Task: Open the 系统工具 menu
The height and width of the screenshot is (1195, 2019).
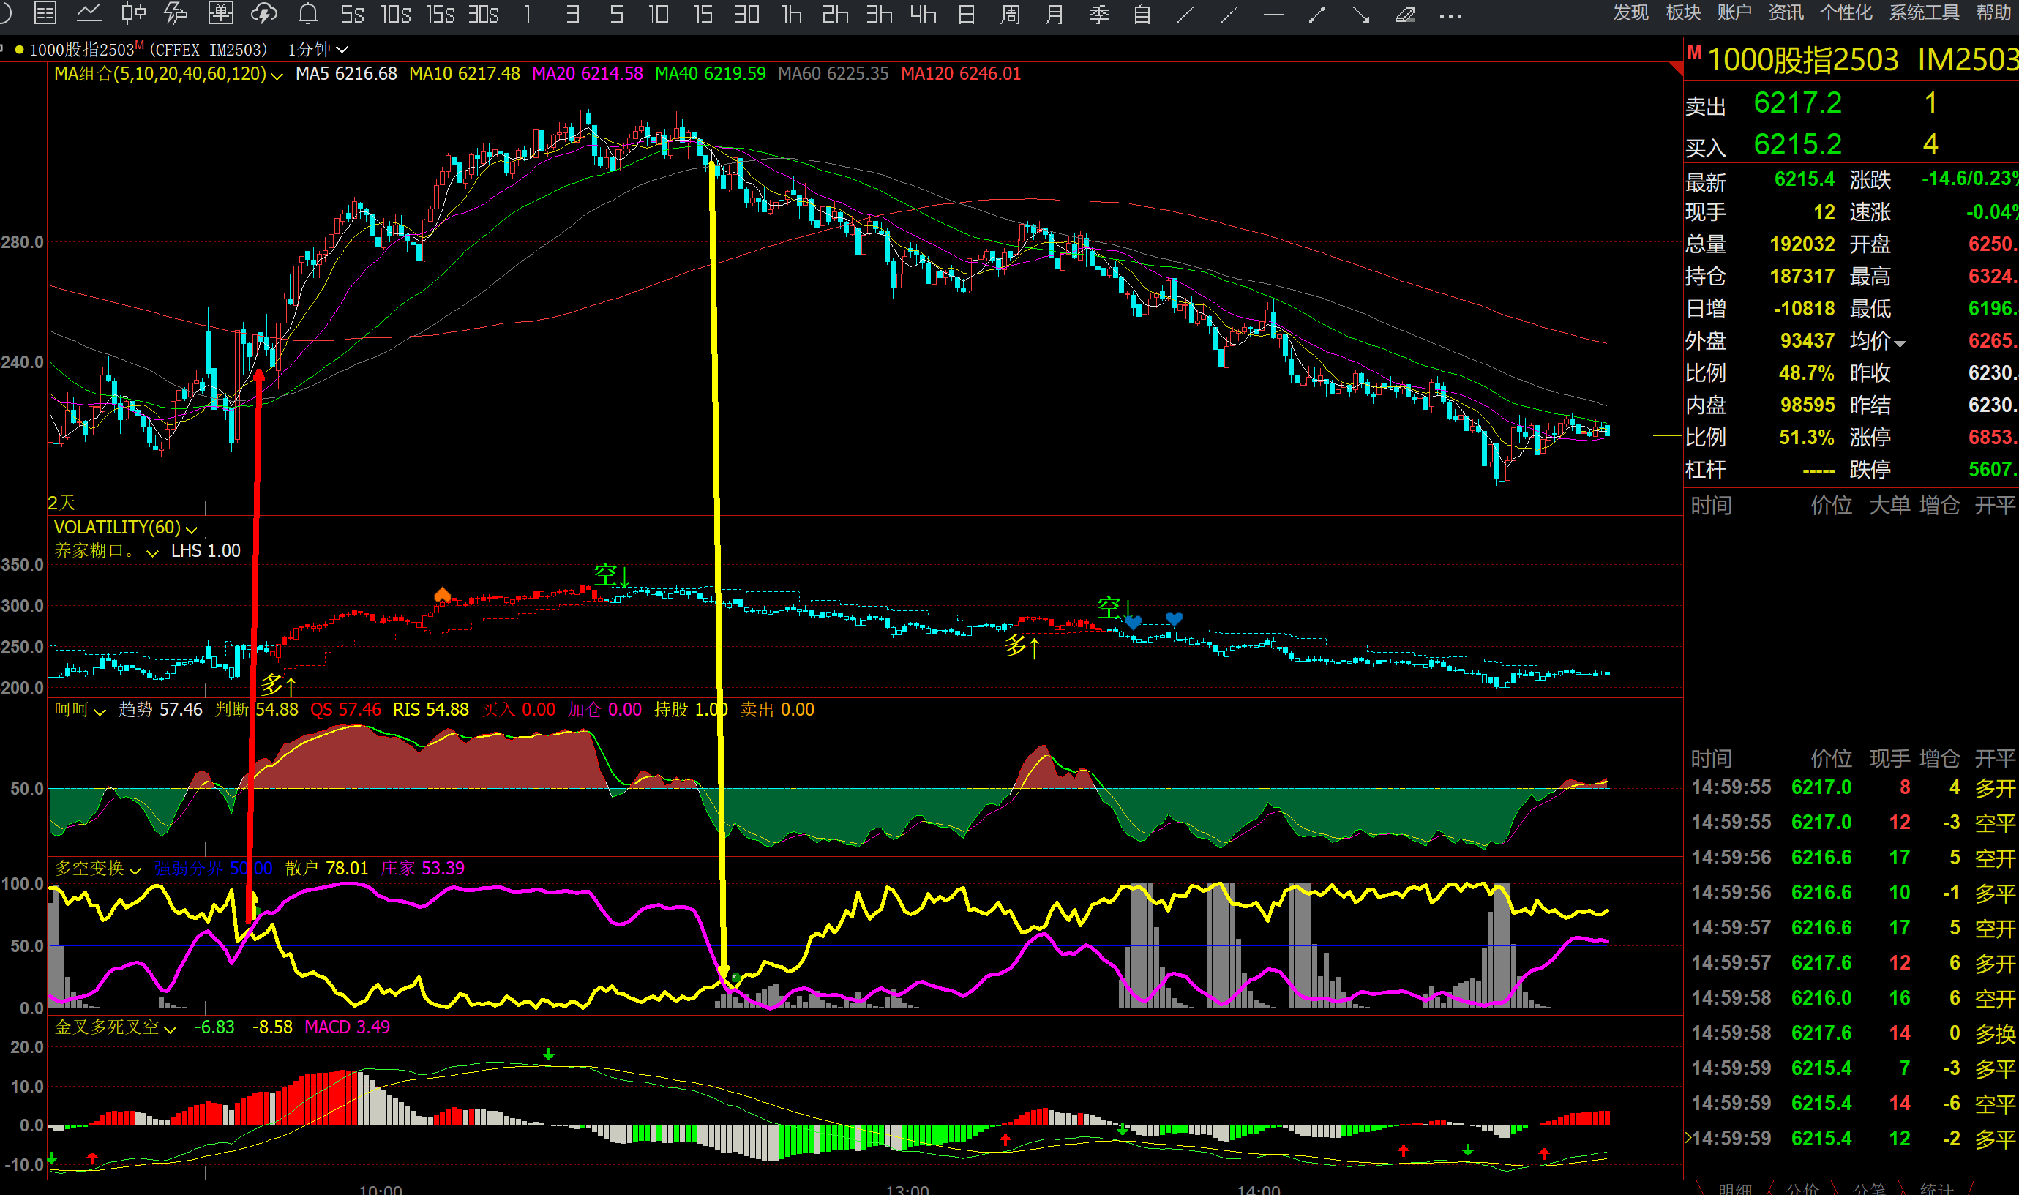Action: [x=1923, y=13]
